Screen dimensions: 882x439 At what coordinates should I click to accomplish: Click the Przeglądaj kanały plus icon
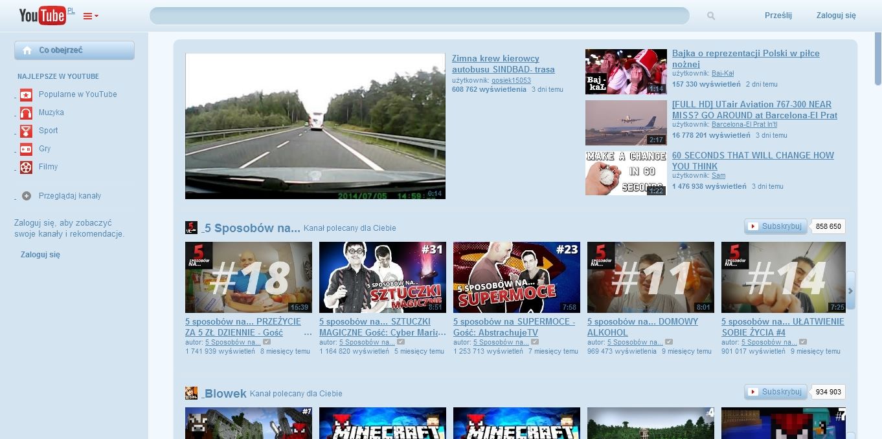[26, 196]
